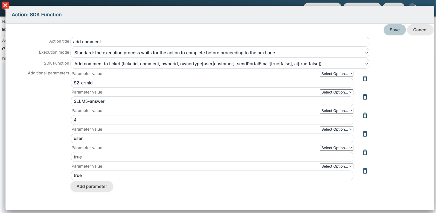Select the Action: SDK Function heading
Image resolution: width=436 pixels, height=213 pixels.
[37, 15]
